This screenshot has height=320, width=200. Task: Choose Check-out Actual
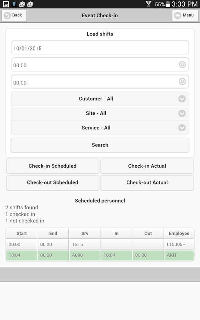click(147, 182)
